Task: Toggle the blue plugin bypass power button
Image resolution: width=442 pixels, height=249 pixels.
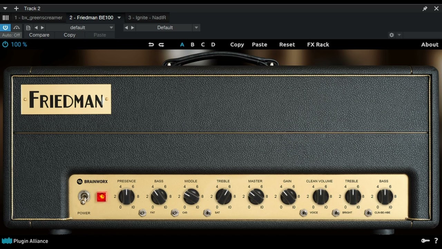Action: click(x=6, y=27)
